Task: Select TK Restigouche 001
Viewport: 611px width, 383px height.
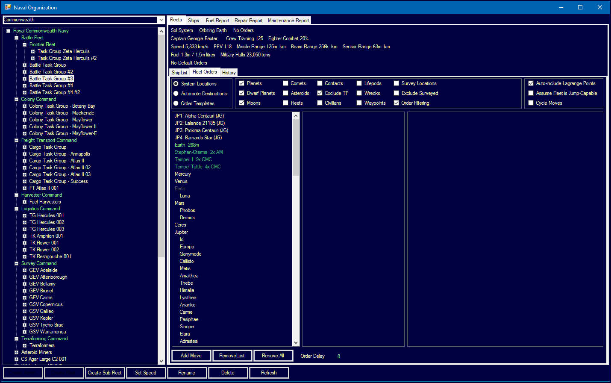Action: click(x=50, y=256)
